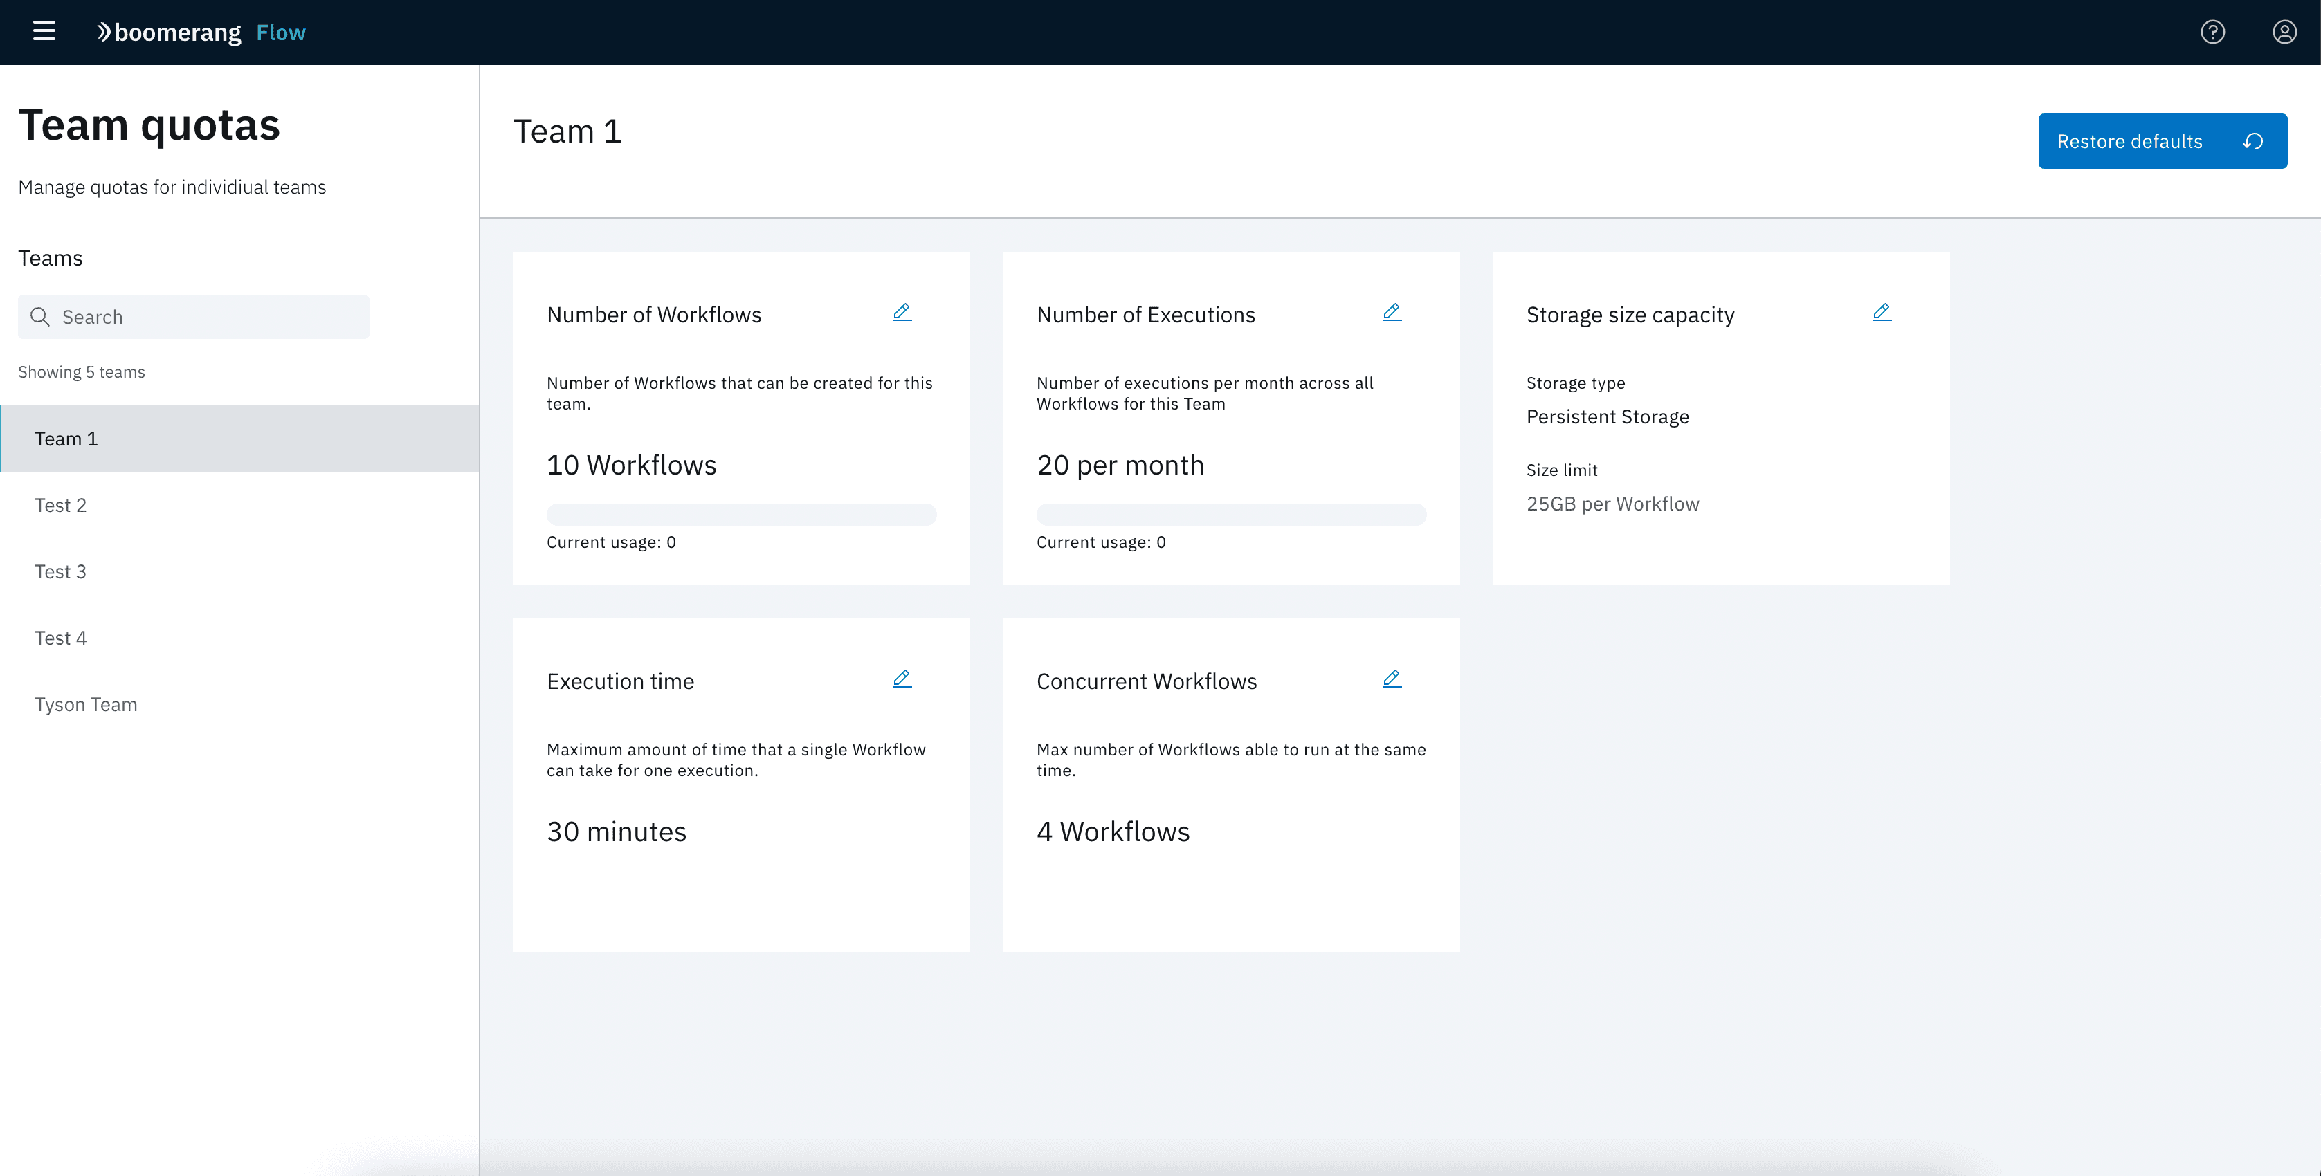Open the user profile icon

coord(2284,33)
